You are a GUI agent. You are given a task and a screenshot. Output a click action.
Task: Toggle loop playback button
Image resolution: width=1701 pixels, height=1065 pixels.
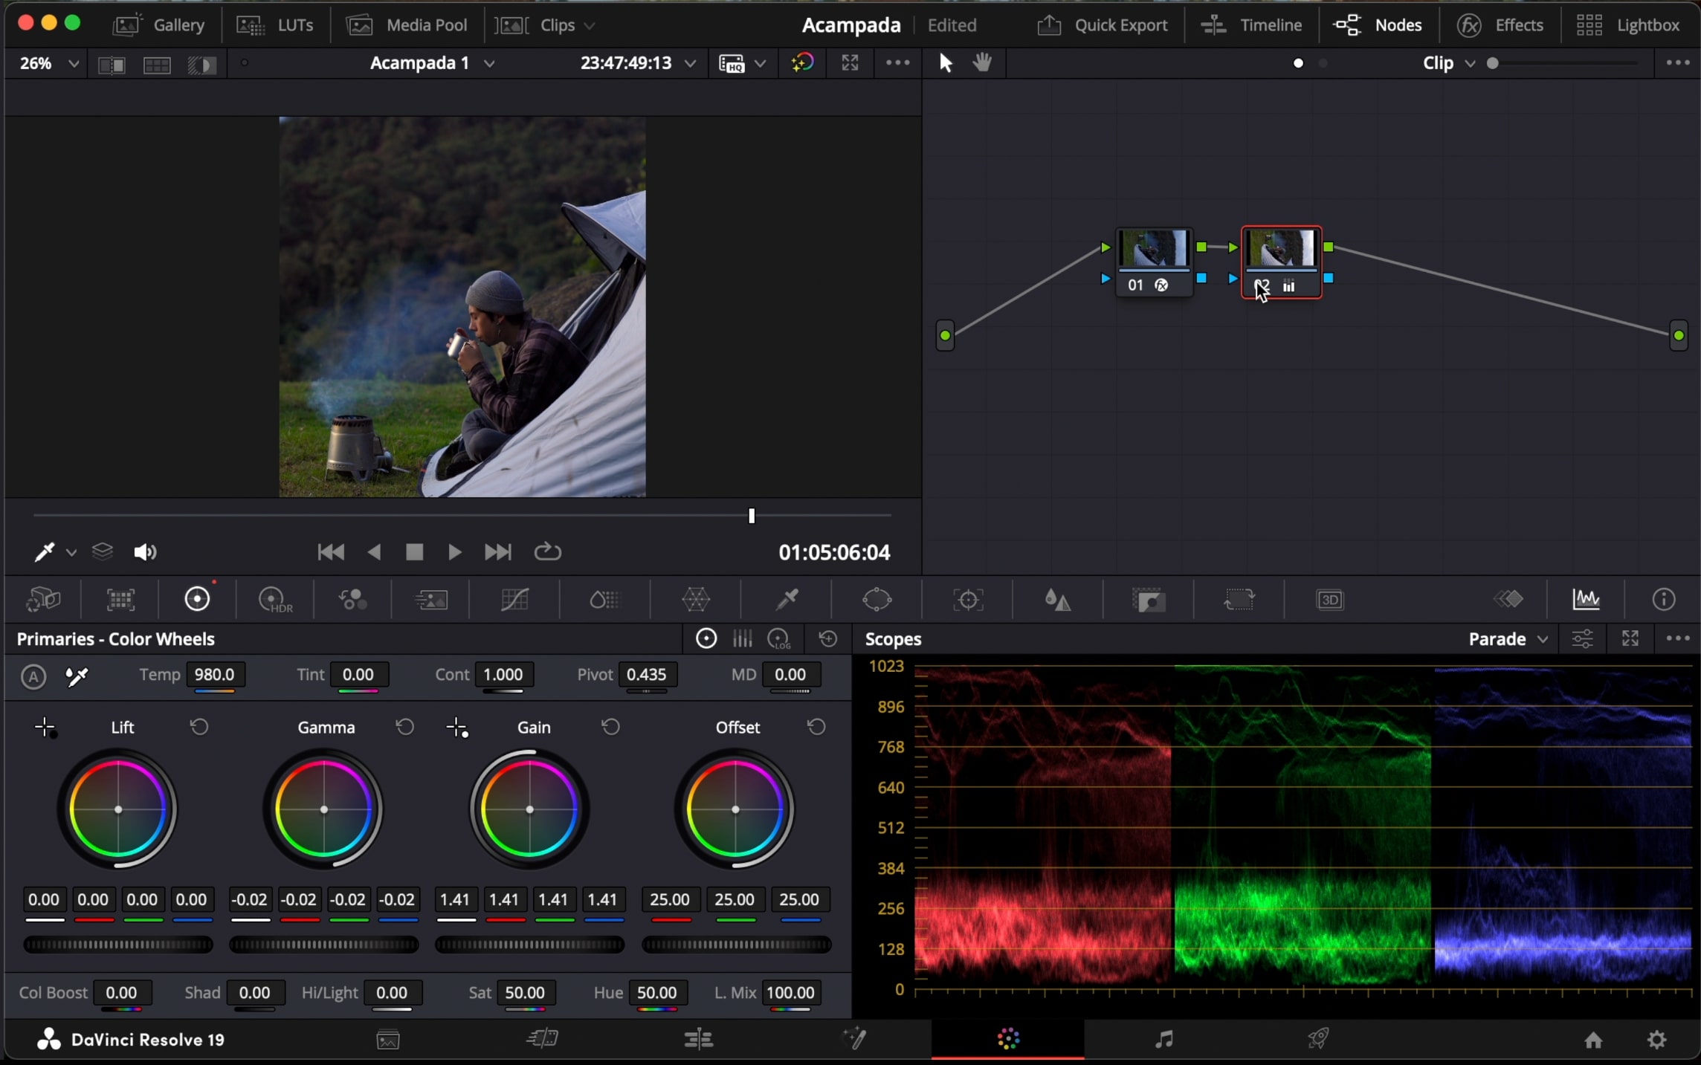point(547,552)
